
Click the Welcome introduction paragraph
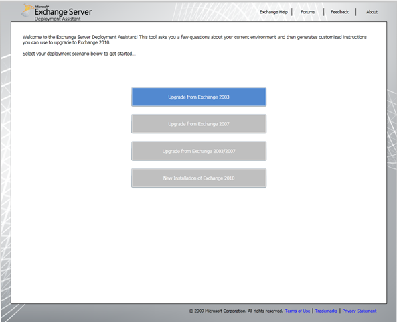tap(194, 40)
